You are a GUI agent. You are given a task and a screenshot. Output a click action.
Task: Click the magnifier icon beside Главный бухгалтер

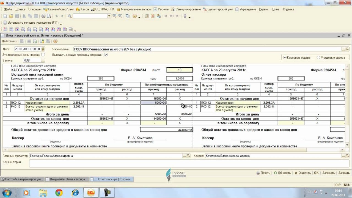189,156
